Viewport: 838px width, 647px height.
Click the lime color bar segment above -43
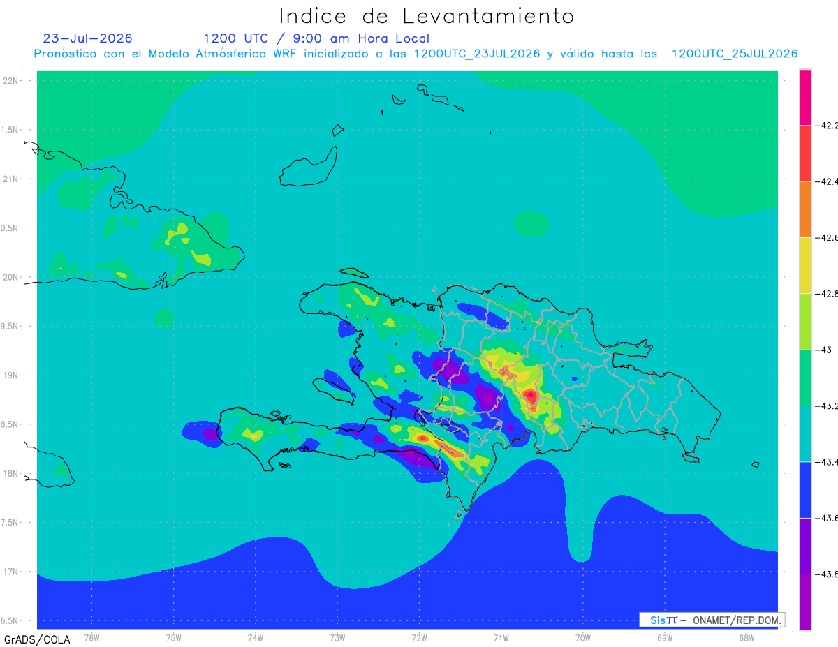pos(805,321)
